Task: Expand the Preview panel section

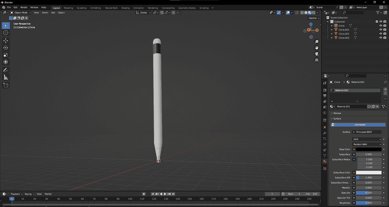Action: click(x=337, y=113)
